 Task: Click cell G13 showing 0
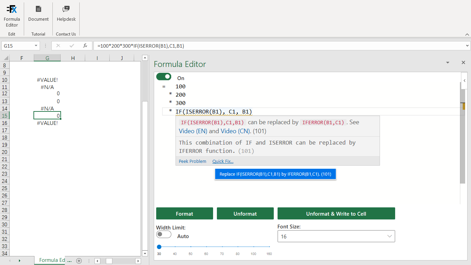click(47, 101)
